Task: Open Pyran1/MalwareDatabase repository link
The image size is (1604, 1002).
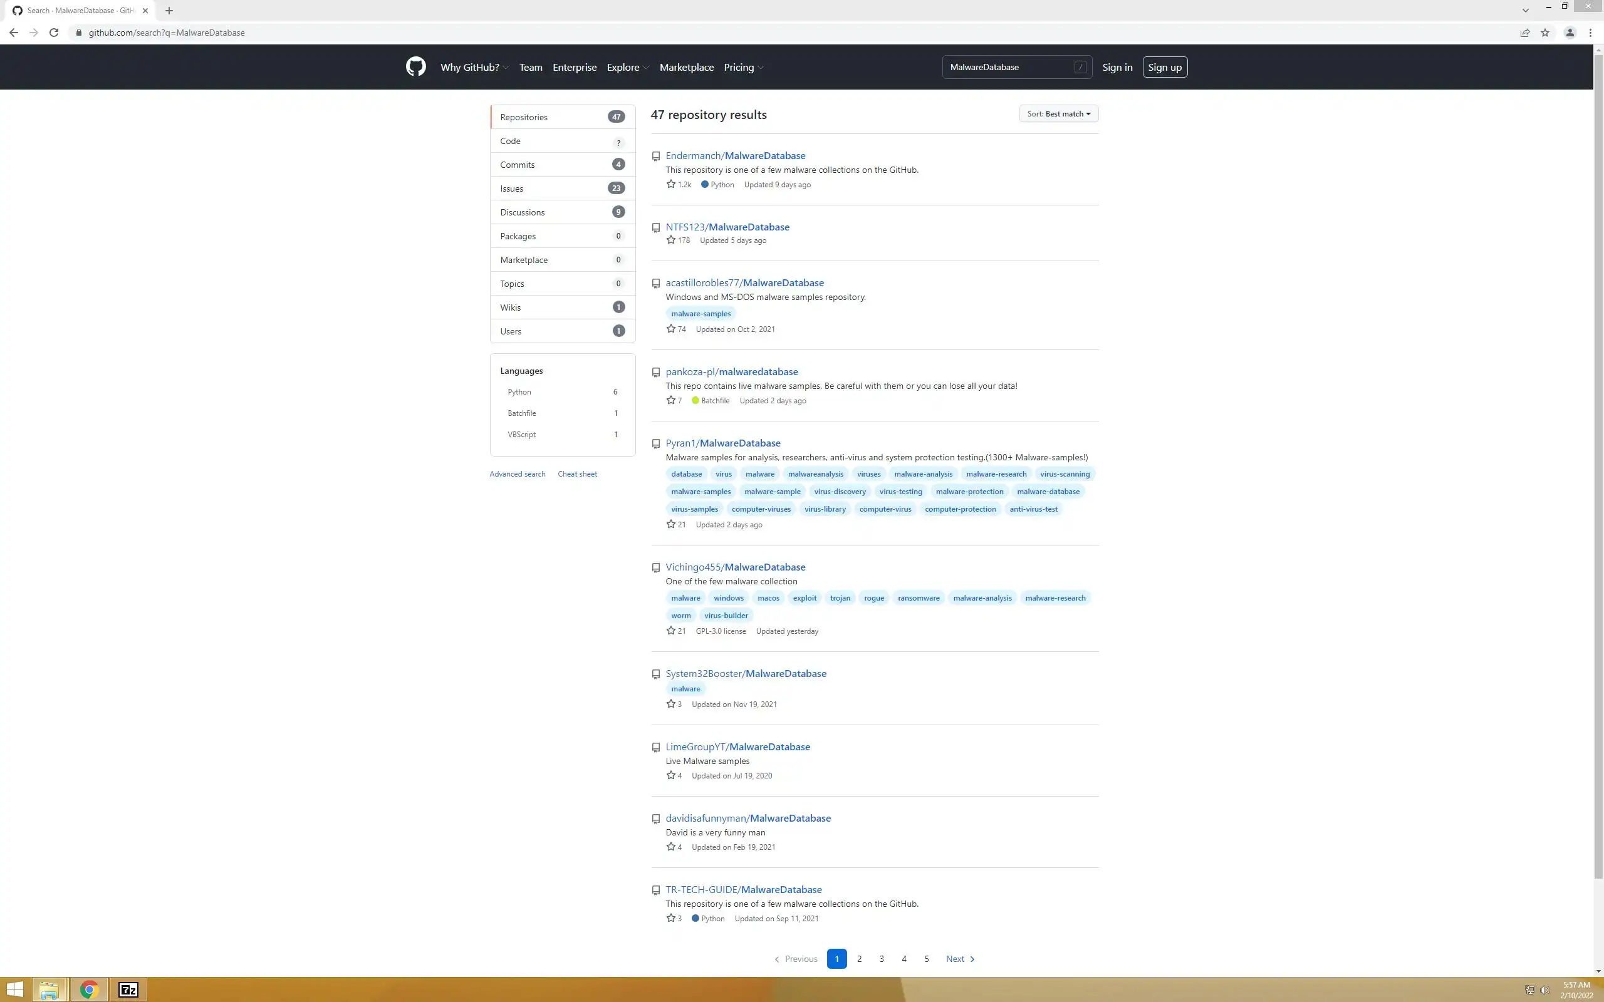Action: 723,443
